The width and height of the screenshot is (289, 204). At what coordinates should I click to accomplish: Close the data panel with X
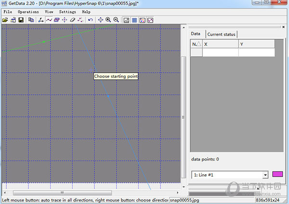284,27
